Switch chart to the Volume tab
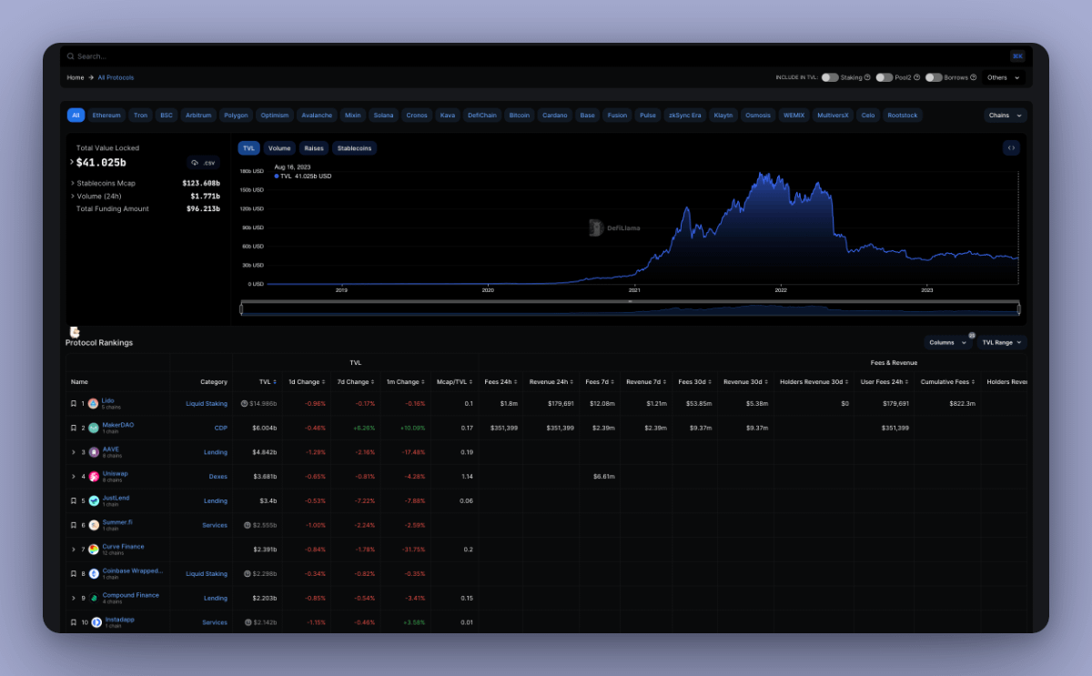The image size is (1092, 676). pos(279,148)
